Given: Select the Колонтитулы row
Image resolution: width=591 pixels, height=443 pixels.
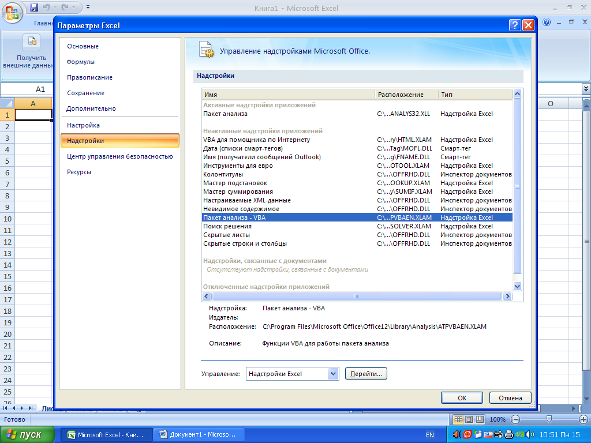Looking at the screenshot, I should [357, 174].
